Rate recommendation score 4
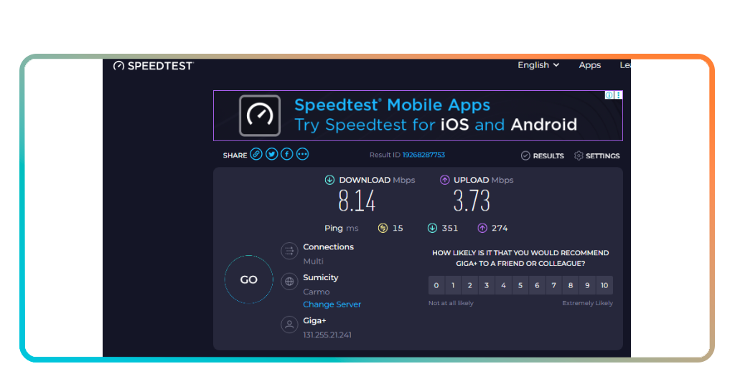Screen dimensions: 735x384 (503, 285)
